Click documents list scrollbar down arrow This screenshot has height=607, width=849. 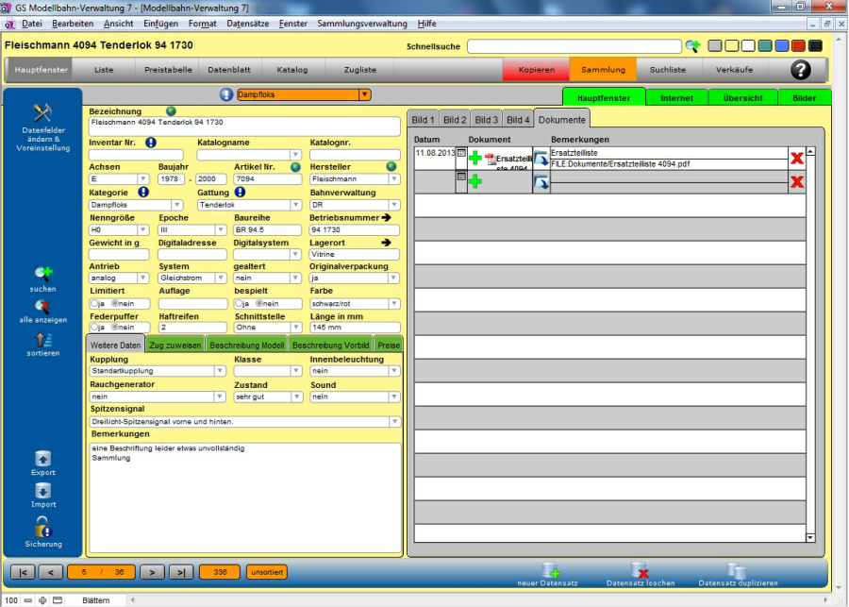810,538
